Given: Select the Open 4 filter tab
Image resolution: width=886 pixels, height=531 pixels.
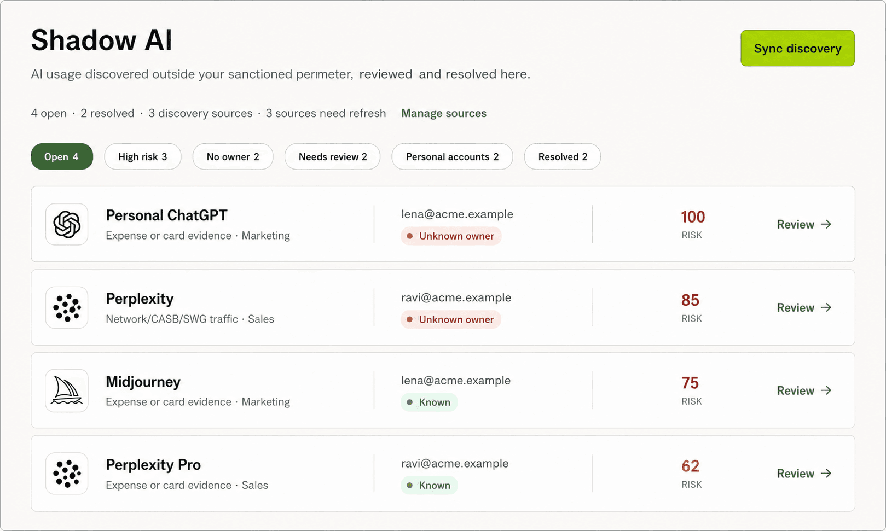Looking at the screenshot, I should click(62, 156).
